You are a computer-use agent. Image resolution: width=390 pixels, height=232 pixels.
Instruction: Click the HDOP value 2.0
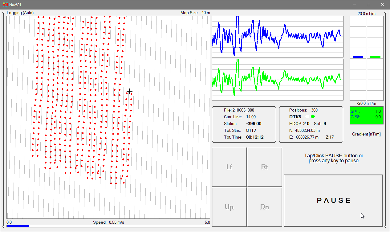pos(306,124)
